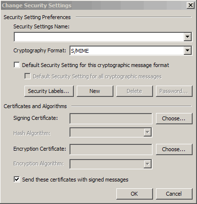Choose a Signing Certificate
Image resolution: width=197 pixels, height=204 pixels.
tap(174, 118)
